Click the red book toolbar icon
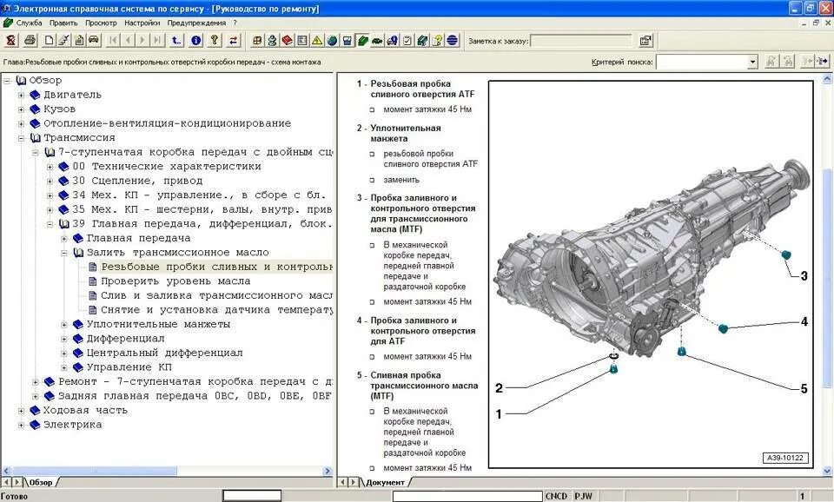 (x=288, y=41)
